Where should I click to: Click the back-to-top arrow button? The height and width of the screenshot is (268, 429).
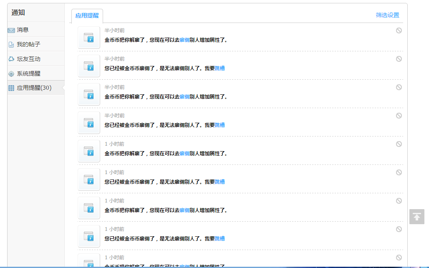pyautogui.click(x=416, y=217)
